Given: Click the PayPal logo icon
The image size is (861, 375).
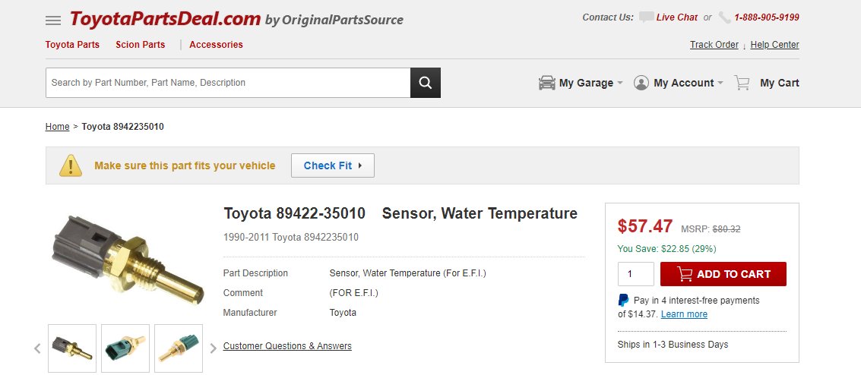Looking at the screenshot, I should 624,300.
